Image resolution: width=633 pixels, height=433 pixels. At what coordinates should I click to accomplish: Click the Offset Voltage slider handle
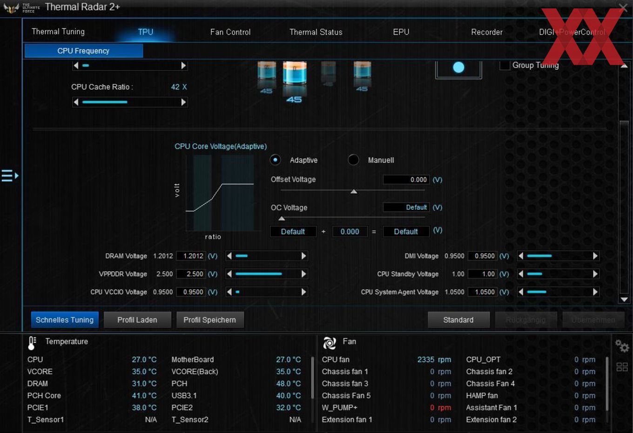[x=354, y=192]
